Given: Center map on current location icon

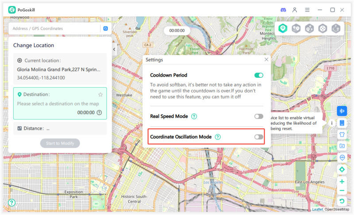Looking at the screenshot, I should 342,169.
